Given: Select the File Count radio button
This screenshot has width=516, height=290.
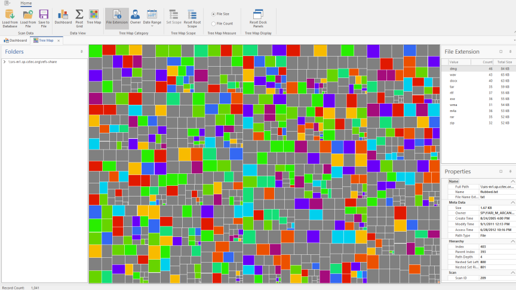Looking at the screenshot, I should point(214,24).
